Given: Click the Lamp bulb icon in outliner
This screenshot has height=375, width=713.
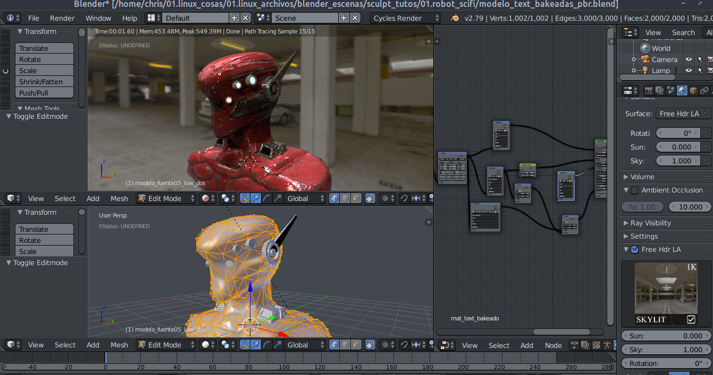Looking at the screenshot, I should pyautogui.click(x=645, y=71).
